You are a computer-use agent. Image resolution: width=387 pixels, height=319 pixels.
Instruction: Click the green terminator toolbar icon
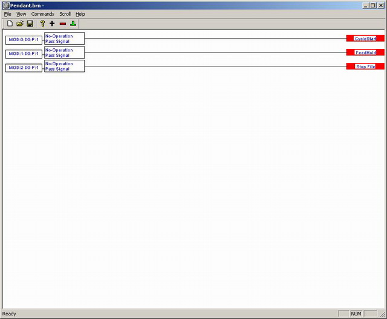pos(73,24)
